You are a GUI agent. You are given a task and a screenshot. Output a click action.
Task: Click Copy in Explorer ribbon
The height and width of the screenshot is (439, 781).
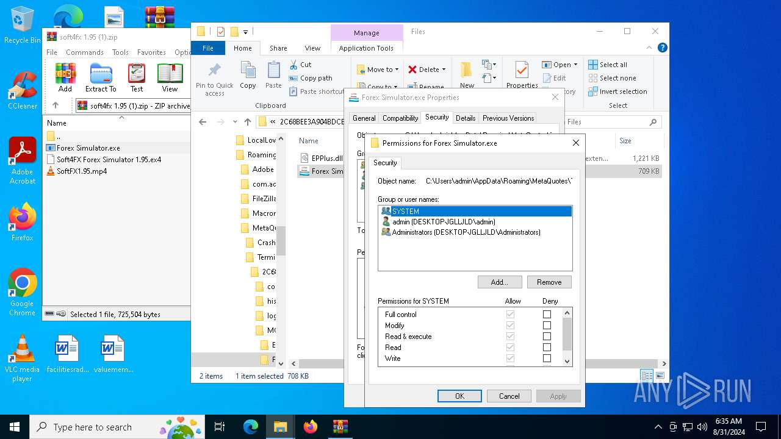(x=248, y=76)
